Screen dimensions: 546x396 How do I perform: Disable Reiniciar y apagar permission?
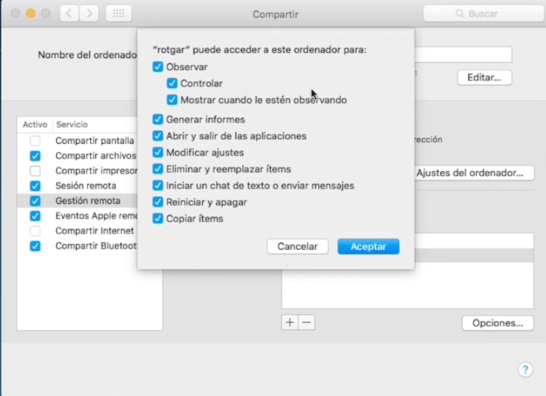[x=158, y=202]
